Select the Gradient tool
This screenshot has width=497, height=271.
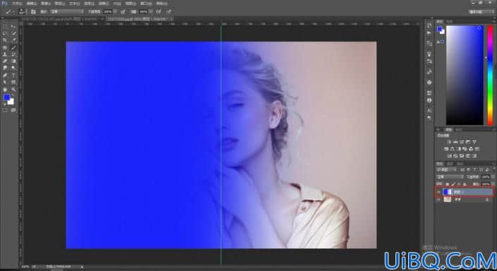(x=13, y=61)
